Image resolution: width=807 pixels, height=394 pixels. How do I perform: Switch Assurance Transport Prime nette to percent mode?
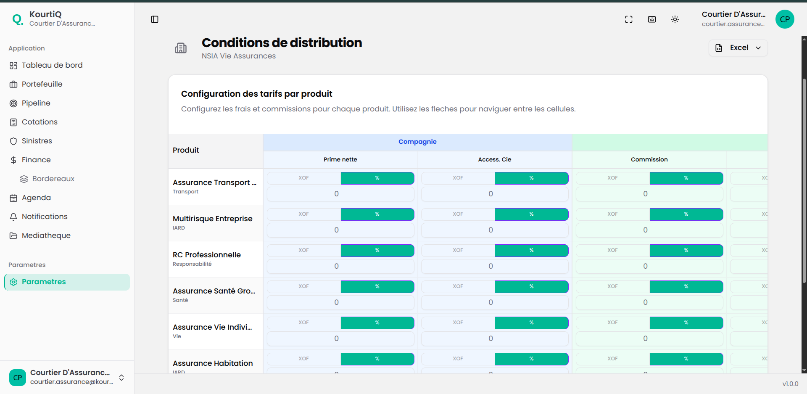pyautogui.click(x=377, y=178)
